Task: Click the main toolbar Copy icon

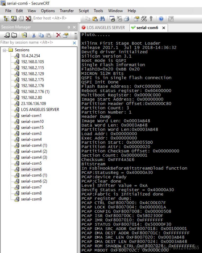Action: (x=88, y=19)
